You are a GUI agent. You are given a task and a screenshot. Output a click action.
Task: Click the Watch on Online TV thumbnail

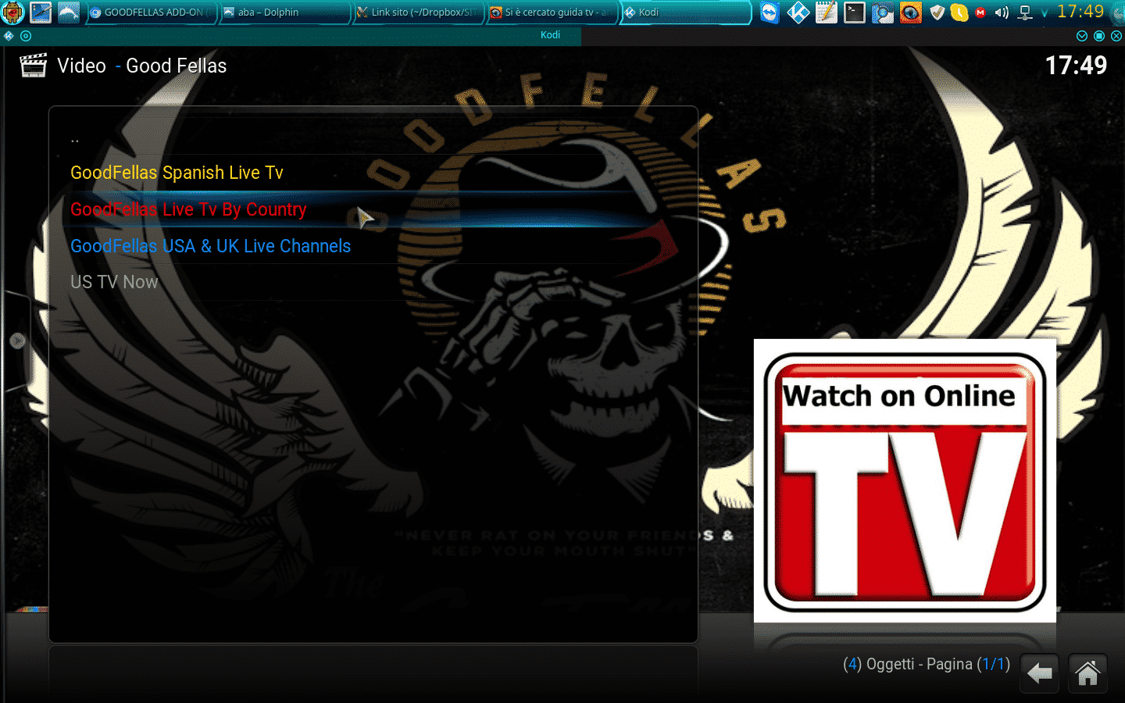905,481
